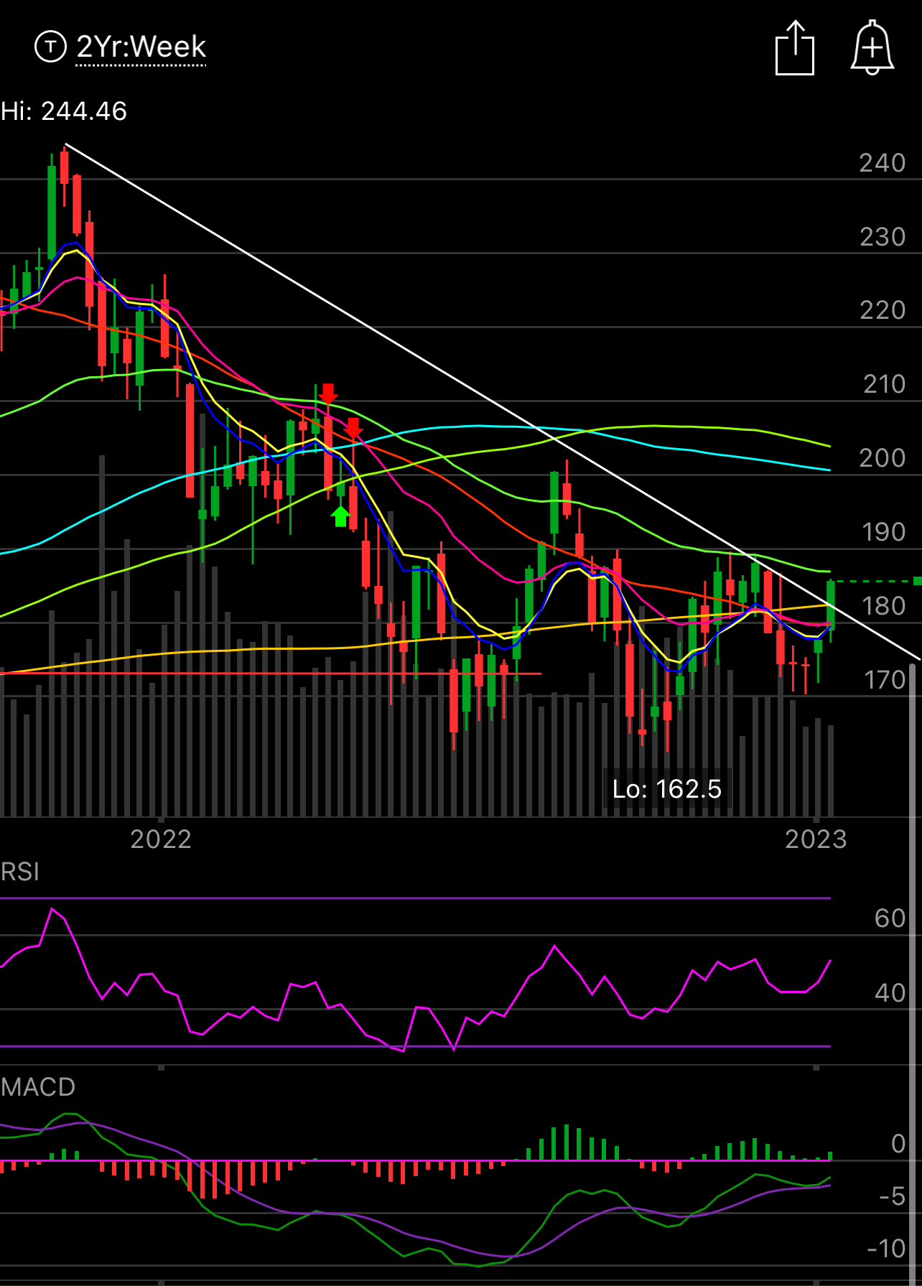Tap the green up-arrow buy signal marker
The height and width of the screenshot is (1286, 922).
(x=340, y=516)
